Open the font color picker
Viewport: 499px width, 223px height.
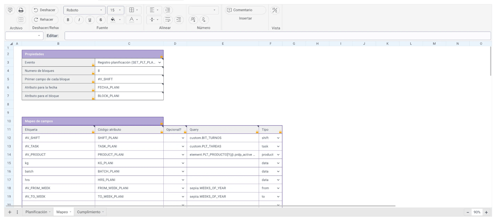[x=133, y=20]
